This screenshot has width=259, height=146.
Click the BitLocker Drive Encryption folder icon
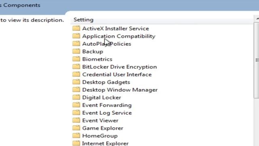coord(76,67)
